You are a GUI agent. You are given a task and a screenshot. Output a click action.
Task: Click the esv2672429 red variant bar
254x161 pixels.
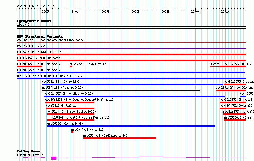click(x=231, y=90)
